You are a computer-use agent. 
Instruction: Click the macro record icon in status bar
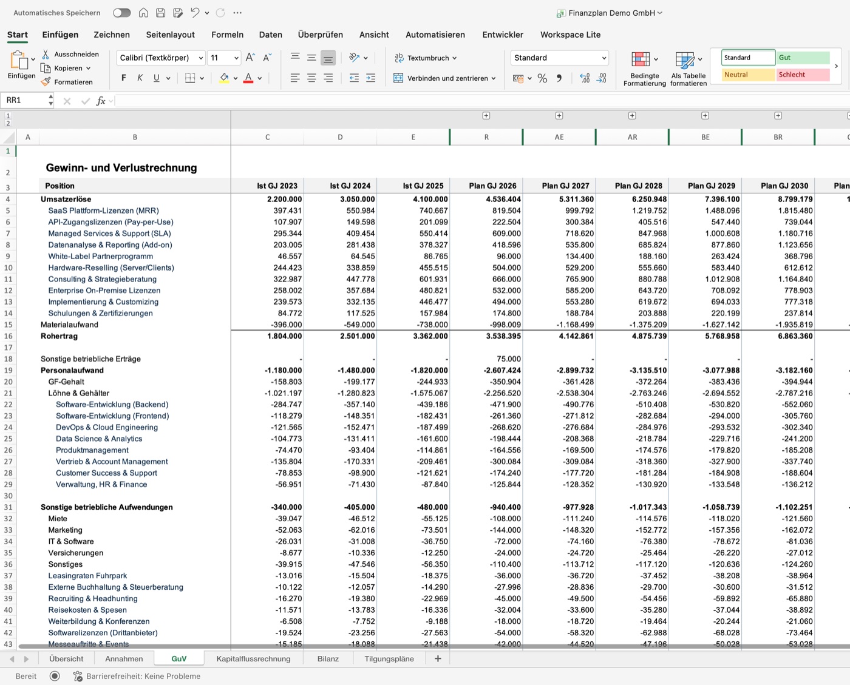pyautogui.click(x=55, y=676)
